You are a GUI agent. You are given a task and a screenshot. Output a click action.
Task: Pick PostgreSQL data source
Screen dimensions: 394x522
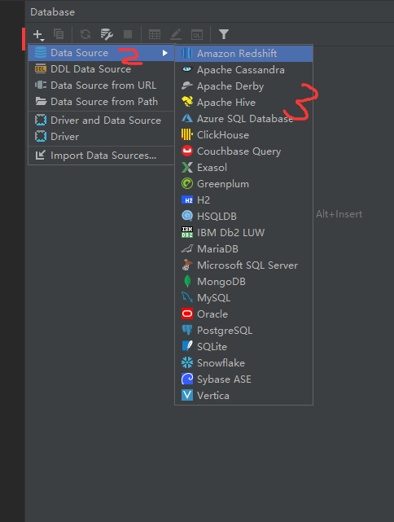(x=243, y=331)
